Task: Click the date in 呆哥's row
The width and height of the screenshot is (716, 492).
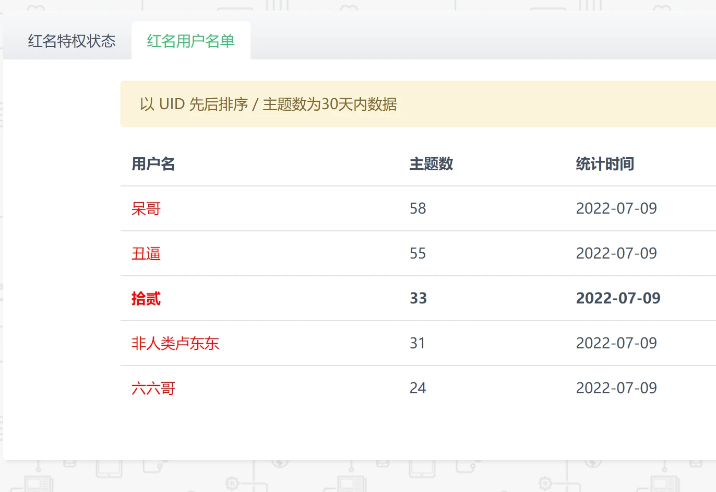Action: 616,209
